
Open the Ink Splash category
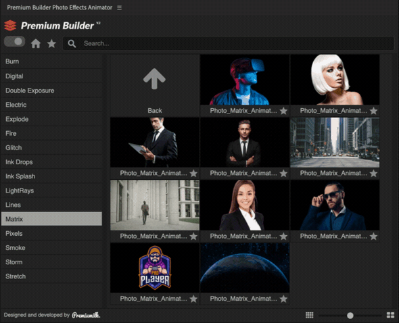pyautogui.click(x=51, y=176)
